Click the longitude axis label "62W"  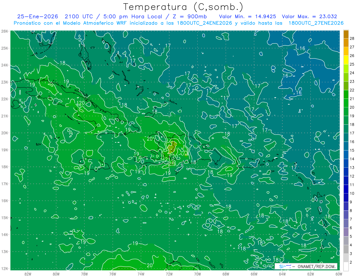click(310, 274)
